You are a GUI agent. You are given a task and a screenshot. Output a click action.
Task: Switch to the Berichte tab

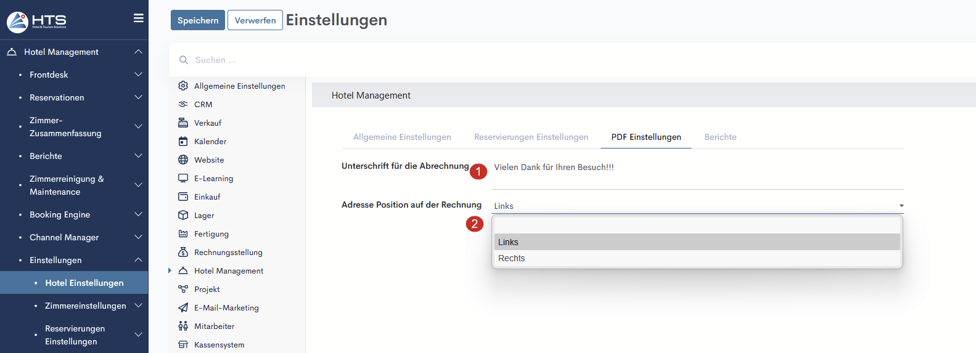click(x=720, y=137)
